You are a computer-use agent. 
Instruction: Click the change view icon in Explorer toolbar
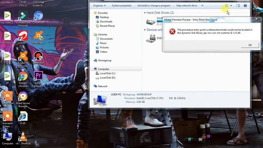tap(226, 5)
